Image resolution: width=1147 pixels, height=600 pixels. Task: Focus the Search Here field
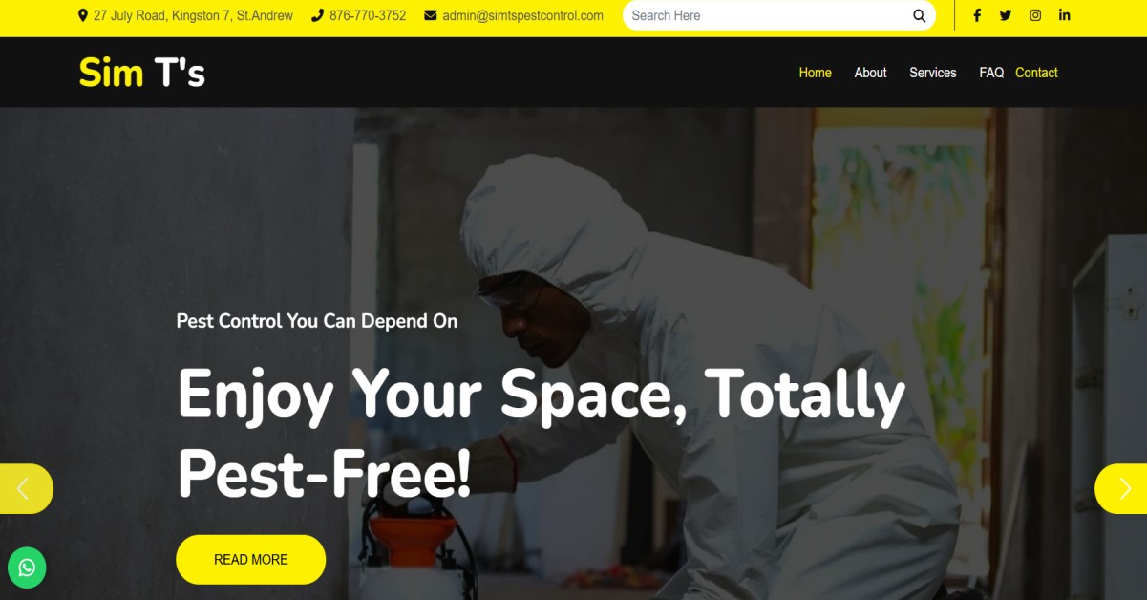769,15
